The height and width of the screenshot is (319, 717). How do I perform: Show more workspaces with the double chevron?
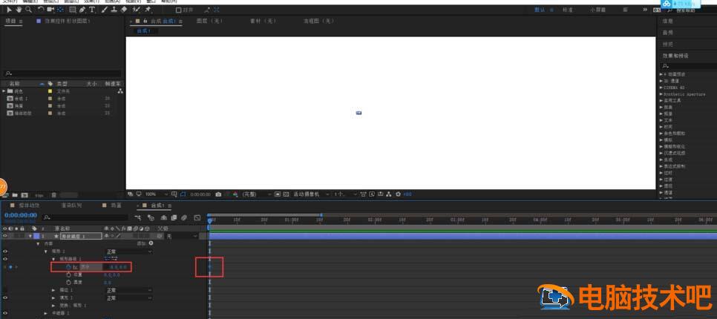coord(645,10)
